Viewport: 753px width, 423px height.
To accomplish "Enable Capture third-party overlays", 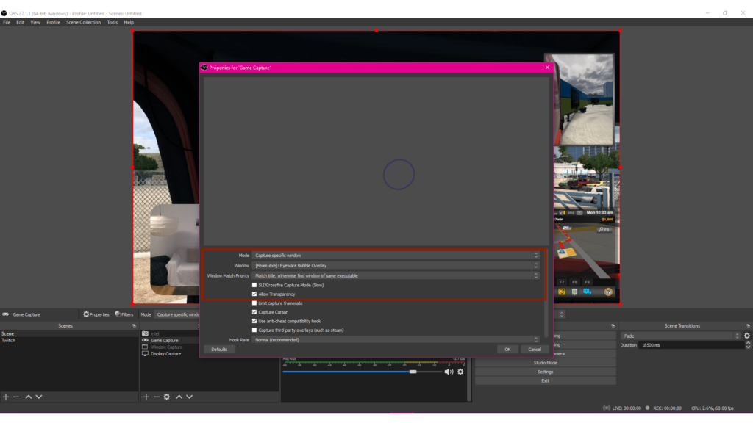I will [254, 330].
